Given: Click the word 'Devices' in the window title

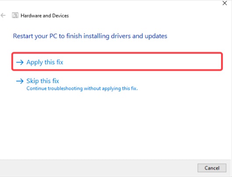Looking at the screenshot, I should coord(61,15).
